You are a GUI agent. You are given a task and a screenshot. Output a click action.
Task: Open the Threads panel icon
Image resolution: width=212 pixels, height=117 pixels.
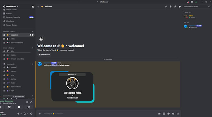pyautogui.click(x=166, y=7)
